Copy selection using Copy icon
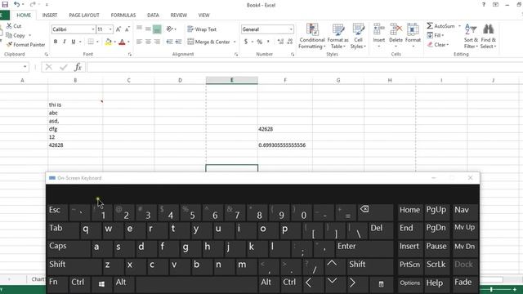 pos(16,35)
